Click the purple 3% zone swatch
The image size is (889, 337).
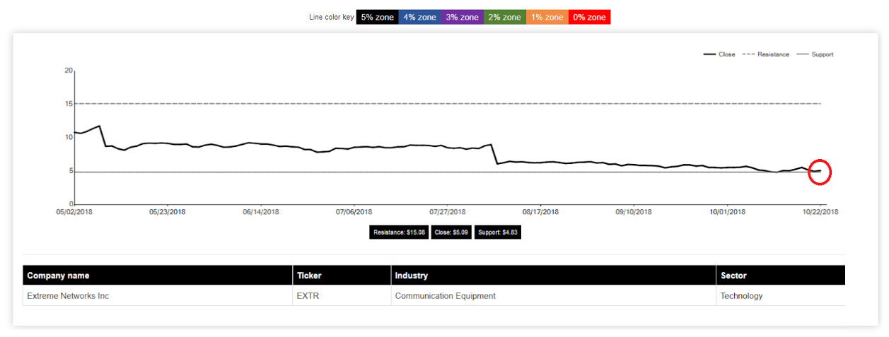point(462,17)
